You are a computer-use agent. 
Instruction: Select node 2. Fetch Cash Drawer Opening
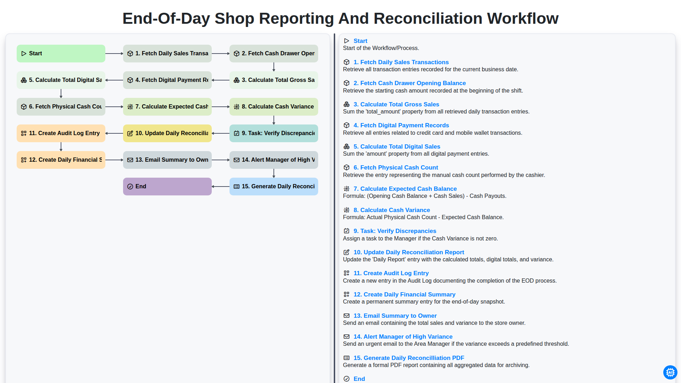(x=274, y=54)
